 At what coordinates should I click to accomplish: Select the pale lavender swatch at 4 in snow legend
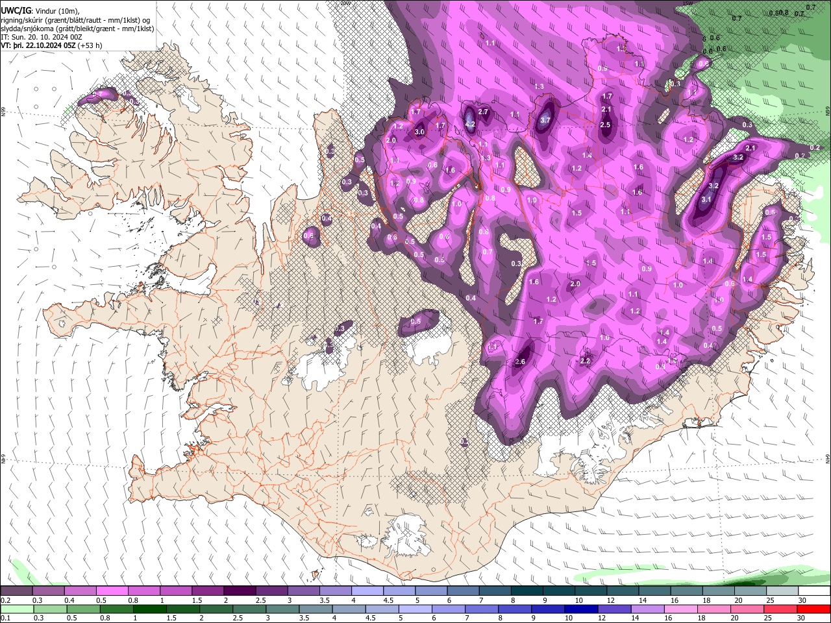(367, 591)
